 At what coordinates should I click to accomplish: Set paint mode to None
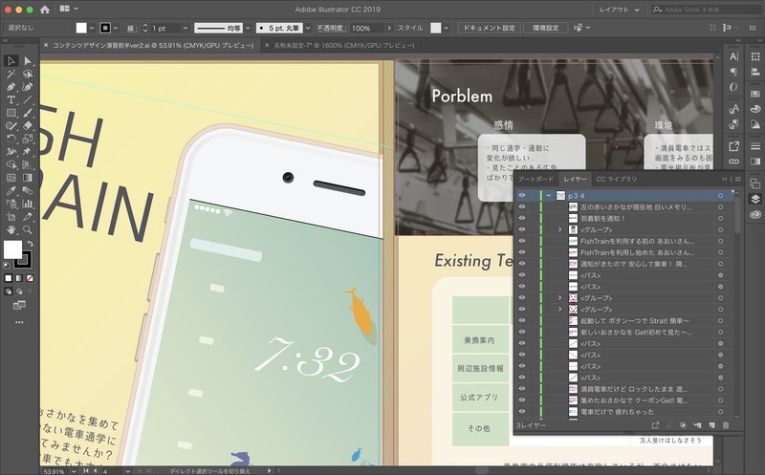click(31, 278)
